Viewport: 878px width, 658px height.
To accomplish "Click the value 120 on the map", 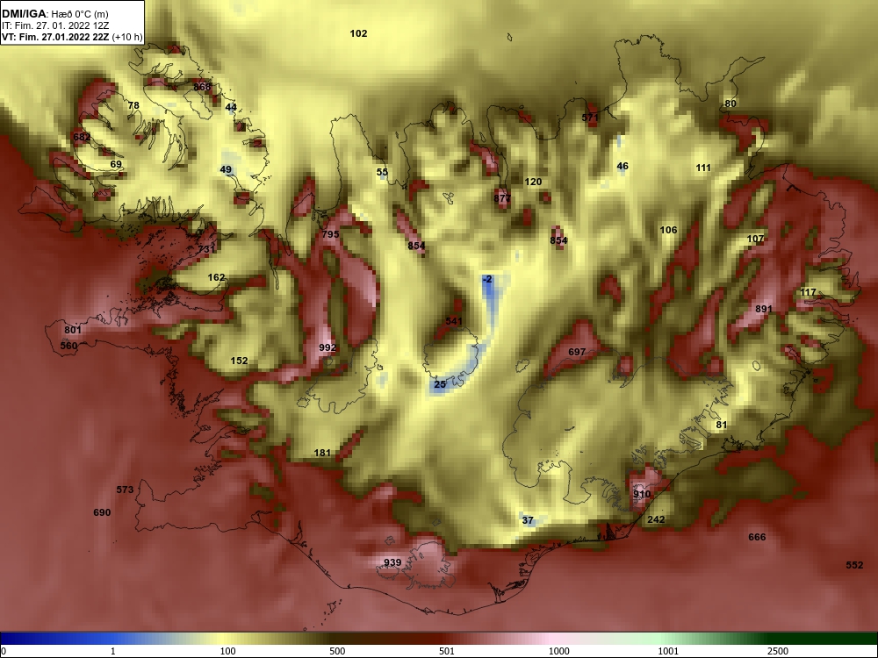I will click(x=533, y=182).
